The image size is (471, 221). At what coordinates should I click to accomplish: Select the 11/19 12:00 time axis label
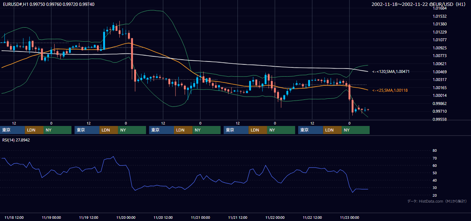click(x=88, y=217)
